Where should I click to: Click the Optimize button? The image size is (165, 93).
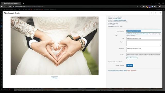[130, 65]
